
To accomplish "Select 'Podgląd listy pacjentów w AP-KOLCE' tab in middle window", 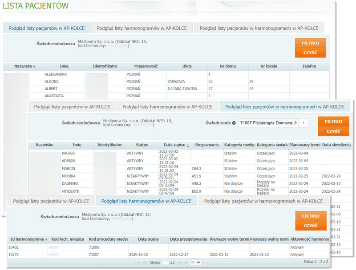I will [x=72, y=107].
